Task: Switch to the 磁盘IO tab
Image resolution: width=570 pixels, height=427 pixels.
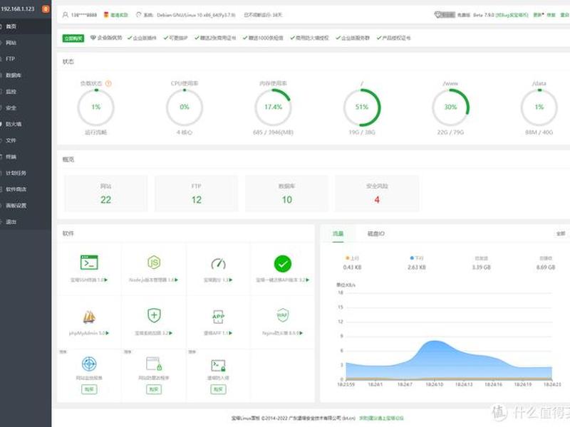Action: 376,233
